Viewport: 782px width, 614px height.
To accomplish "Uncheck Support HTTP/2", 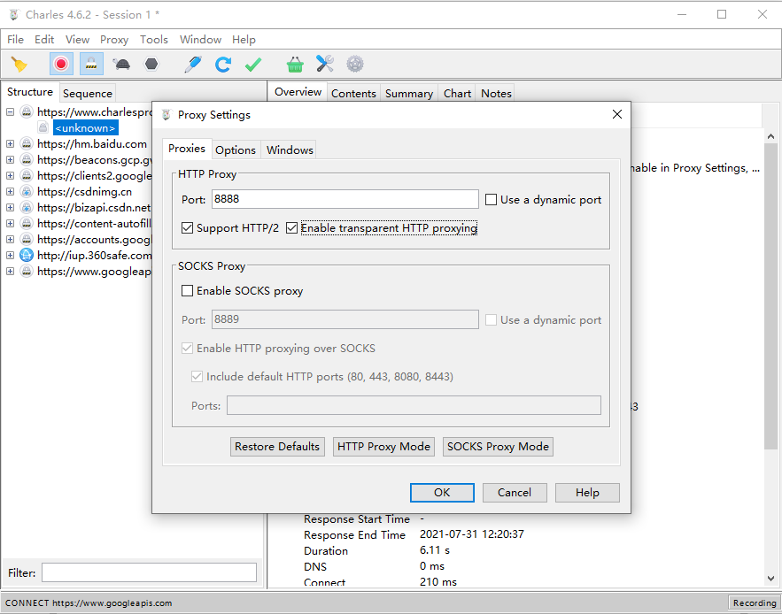I will click(187, 228).
